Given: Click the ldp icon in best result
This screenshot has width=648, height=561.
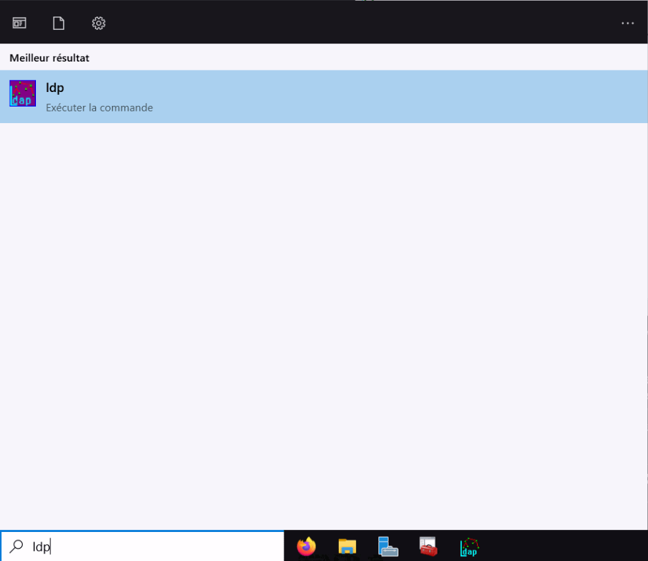Looking at the screenshot, I should (x=23, y=94).
